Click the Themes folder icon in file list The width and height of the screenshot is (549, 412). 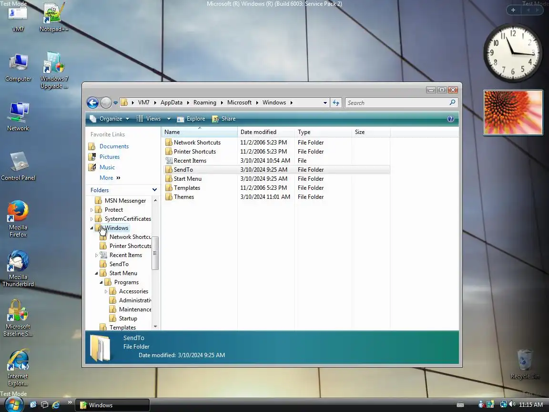pyautogui.click(x=169, y=196)
